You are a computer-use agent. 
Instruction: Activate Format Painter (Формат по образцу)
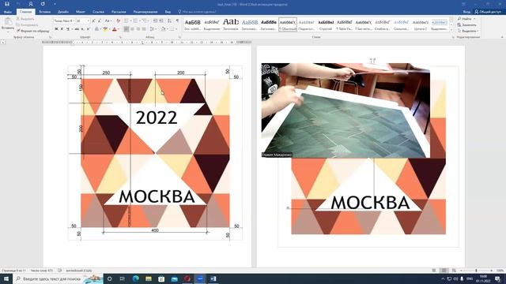pyautogui.click(x=33, y=31)
